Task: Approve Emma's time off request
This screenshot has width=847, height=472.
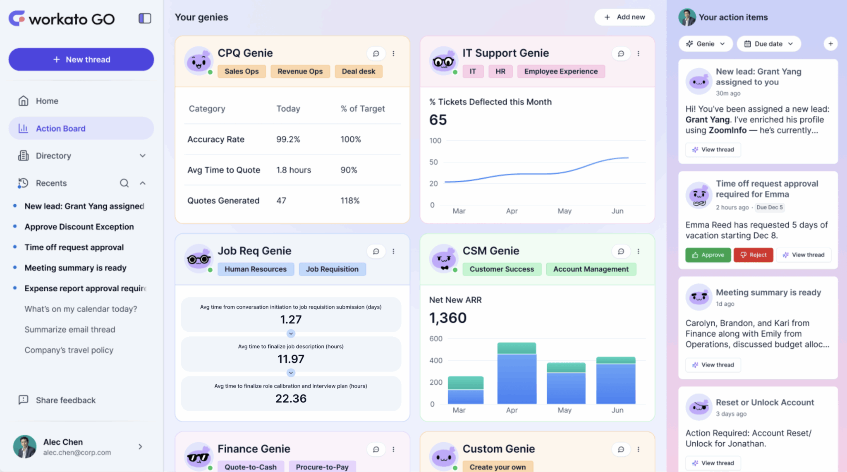Action: coord(708,255)
